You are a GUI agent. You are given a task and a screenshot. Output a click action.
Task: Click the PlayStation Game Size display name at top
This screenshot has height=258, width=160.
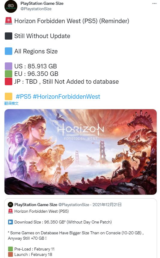(42, 4)
